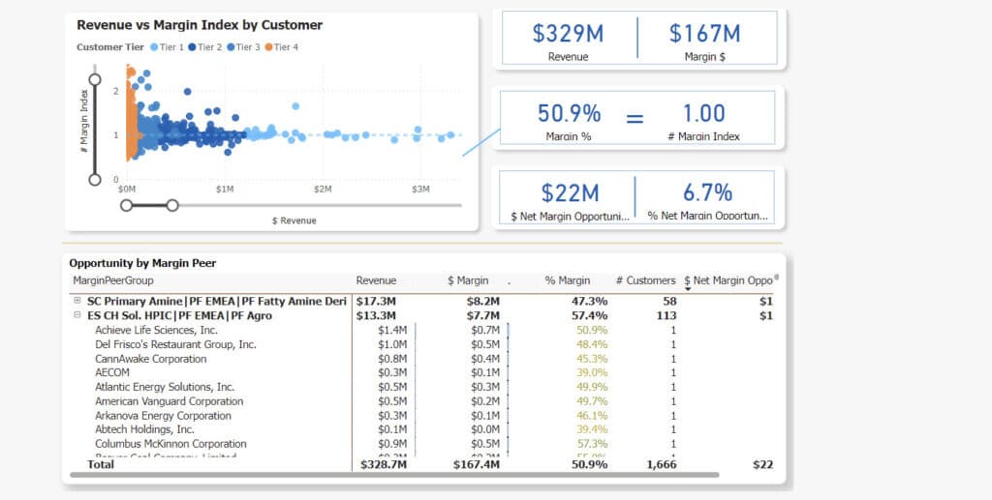Click the left handle of Revenue slider
The image size is (992, 500).
tap(127, 205)
